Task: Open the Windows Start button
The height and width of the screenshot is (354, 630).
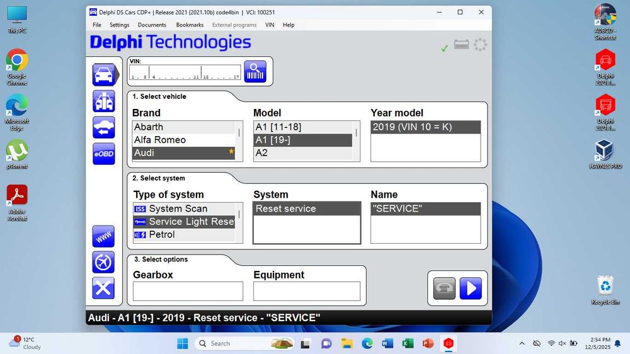Action: coord(183,343)
